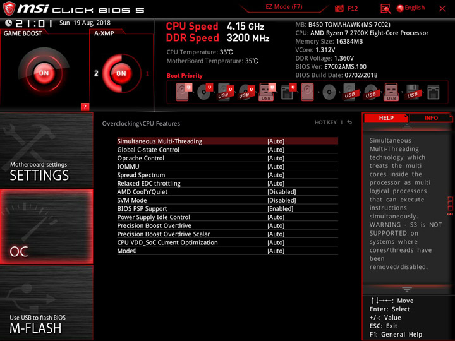Toggle the A-XMP ON button

[x=121, y=73]
